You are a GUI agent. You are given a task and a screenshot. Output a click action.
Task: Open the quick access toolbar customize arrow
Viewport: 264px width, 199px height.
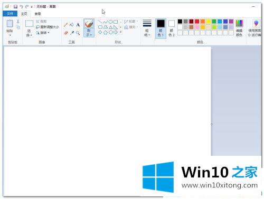point(32,7)
